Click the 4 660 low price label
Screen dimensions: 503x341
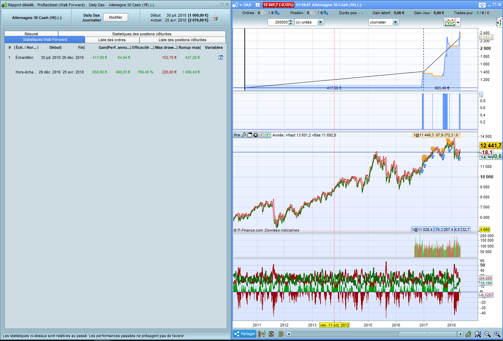pyautogui.click(x=485, y=230)
